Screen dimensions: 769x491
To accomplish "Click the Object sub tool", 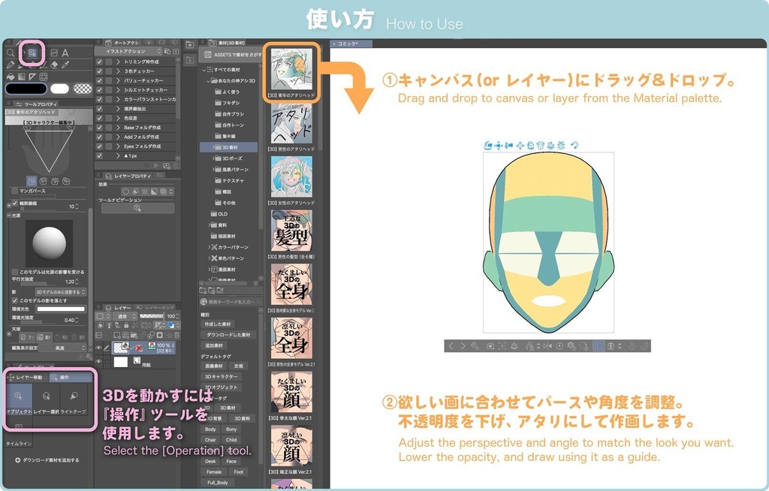I will tap(19, 399).
